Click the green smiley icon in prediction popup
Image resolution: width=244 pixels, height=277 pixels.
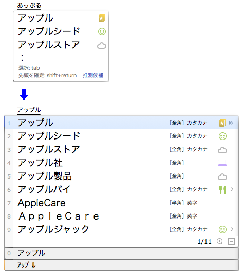tap(102, 32)
